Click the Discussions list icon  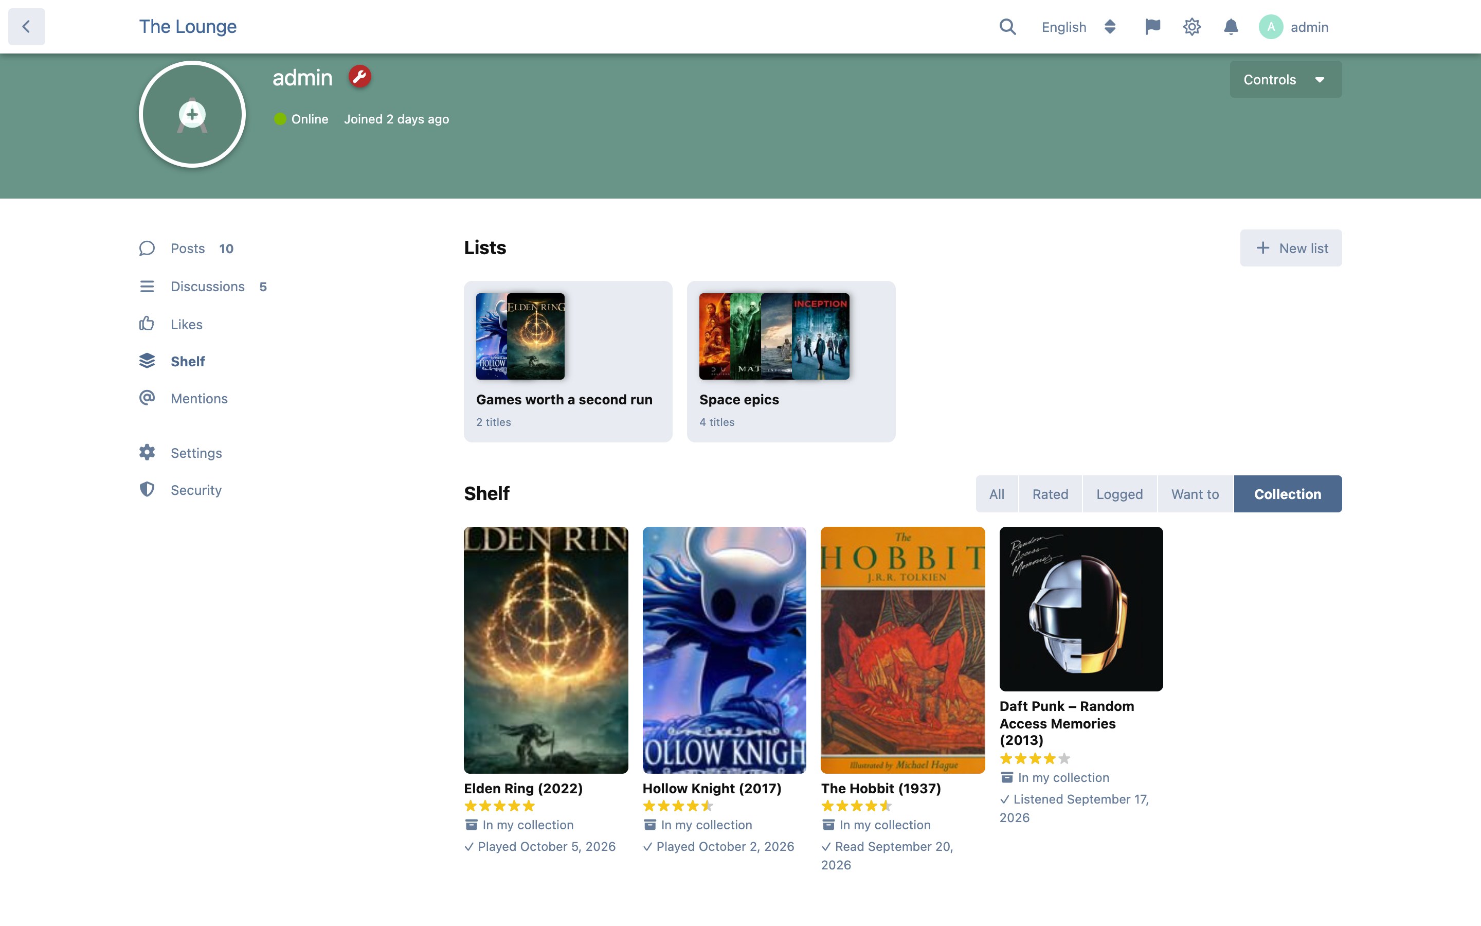click(x=147, y=286)
